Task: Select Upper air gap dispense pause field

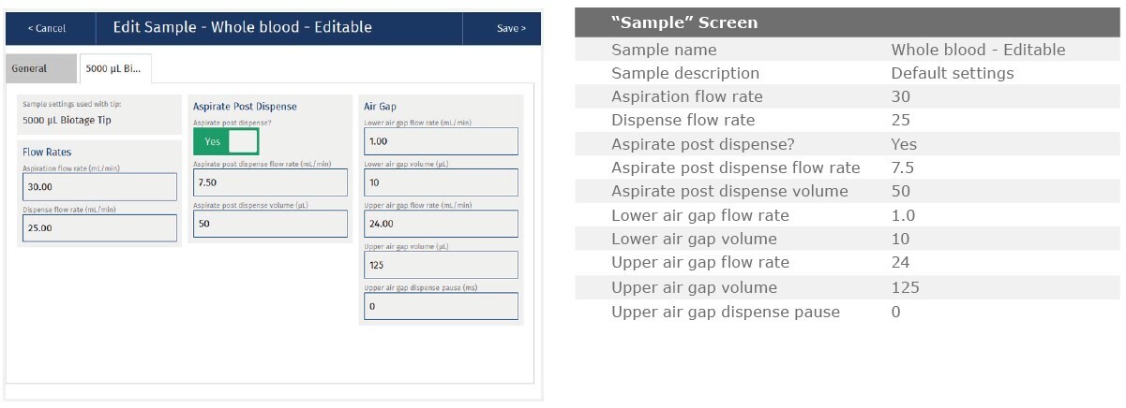Action: tap(441, 306)
